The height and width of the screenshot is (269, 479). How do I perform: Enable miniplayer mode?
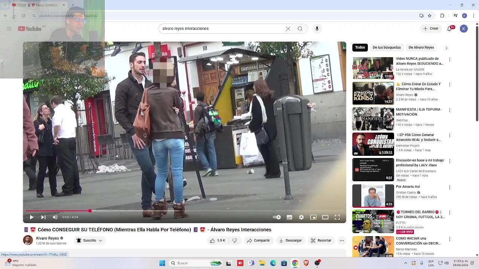point(313,217)
